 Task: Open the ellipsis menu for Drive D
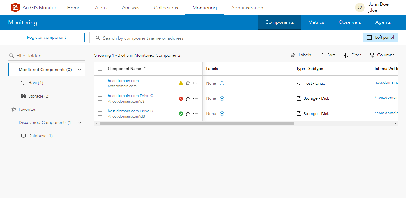pos(195,113)
